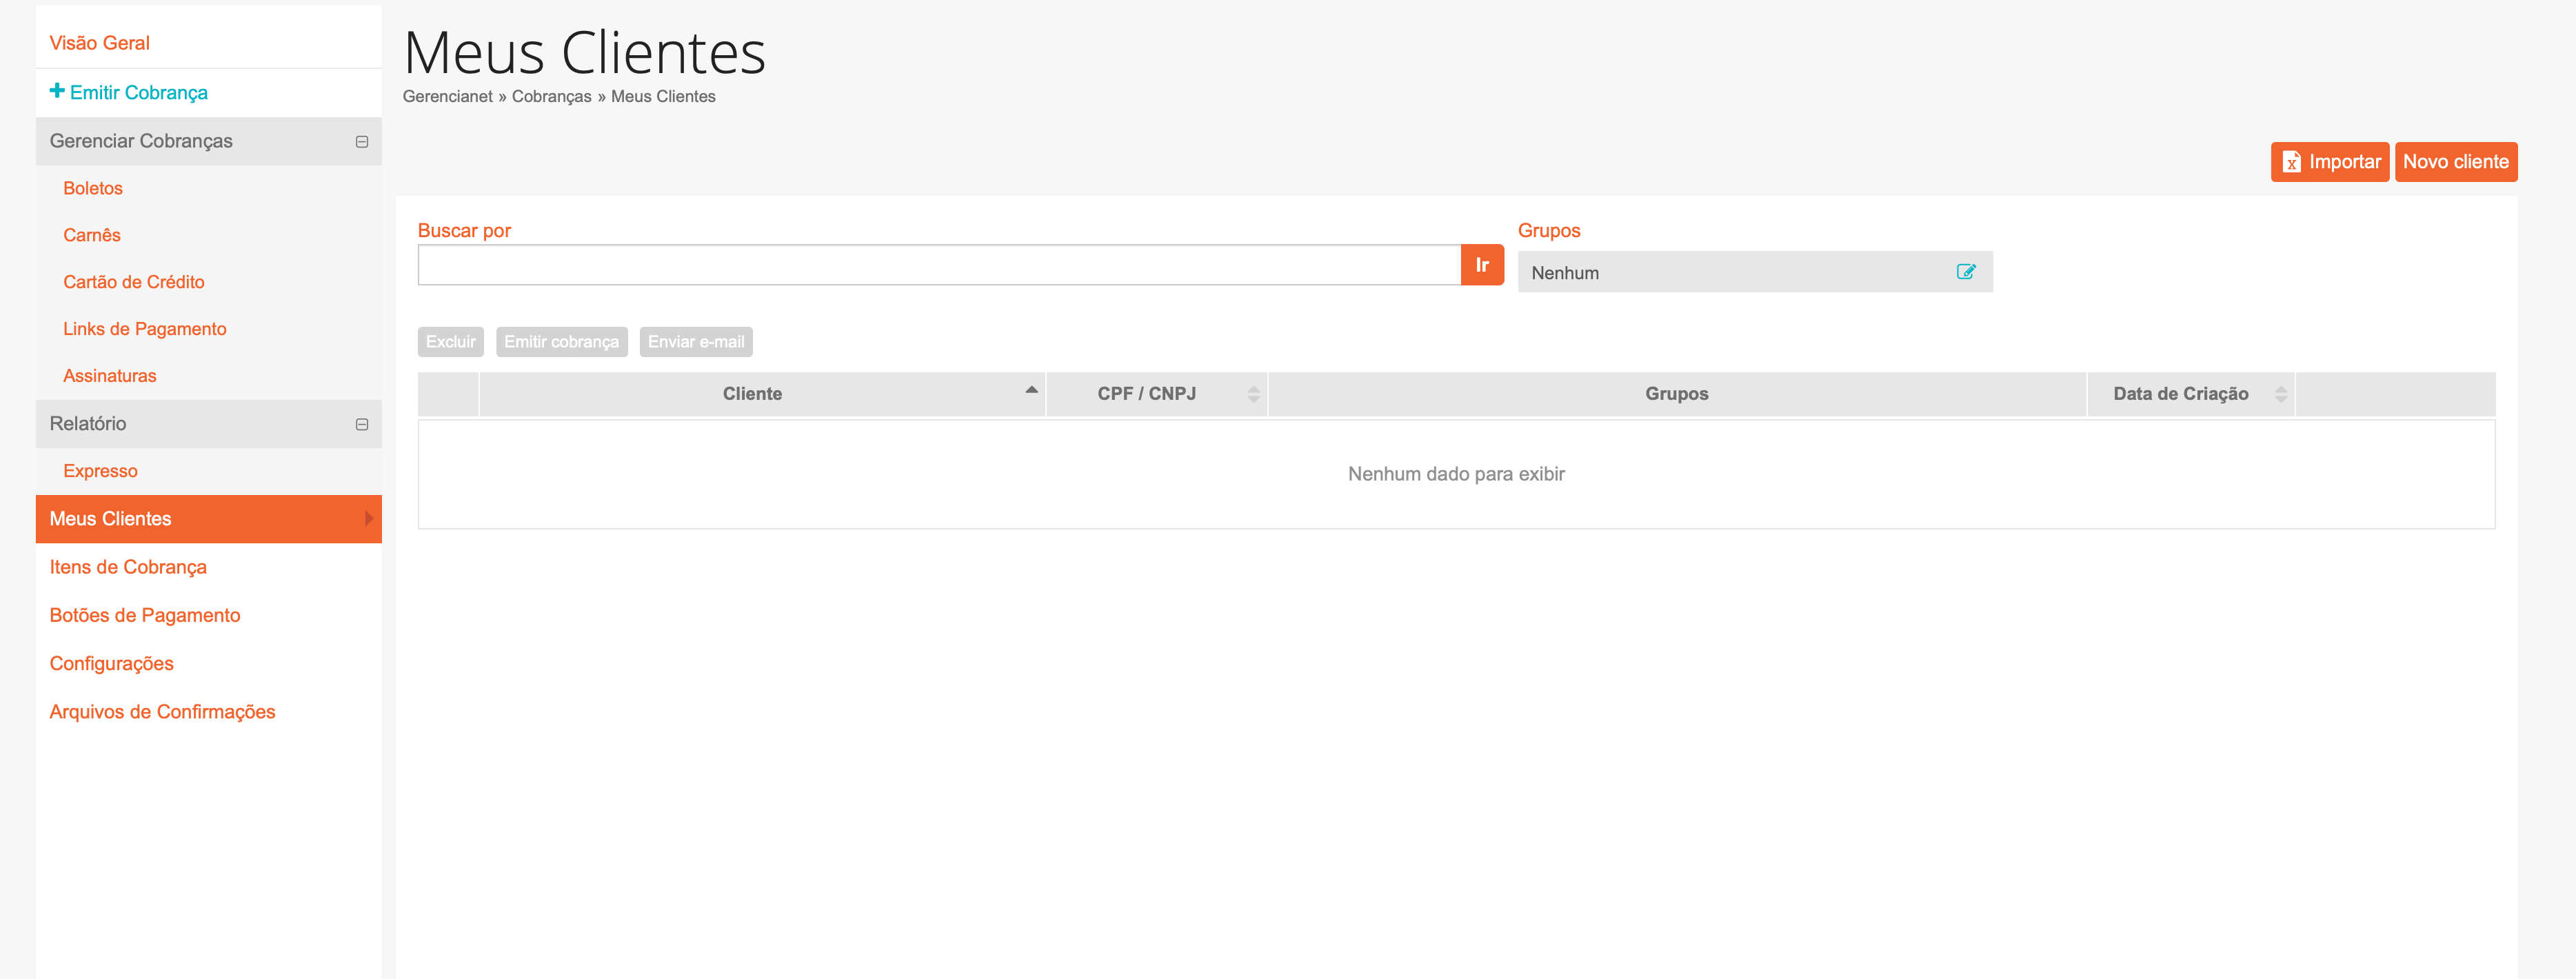The height and width of the screenshot is (979, 2576).
Task: Collapse the Gerenciar Cobranças section
Action: pyautogui.click(x=362, y=142)
